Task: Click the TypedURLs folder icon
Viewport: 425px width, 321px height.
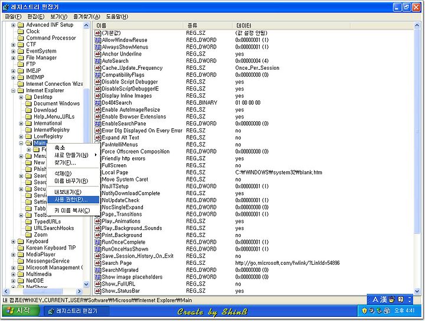Action: 28,222
